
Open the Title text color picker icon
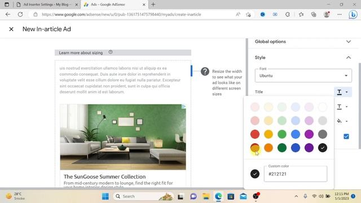click(x=339, y=92)
